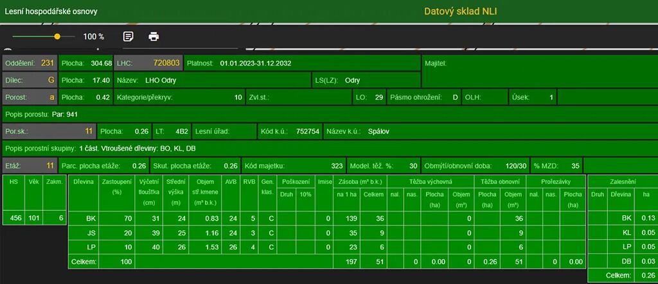Click the Těžba obnovní column header

[x=499, y=182]
